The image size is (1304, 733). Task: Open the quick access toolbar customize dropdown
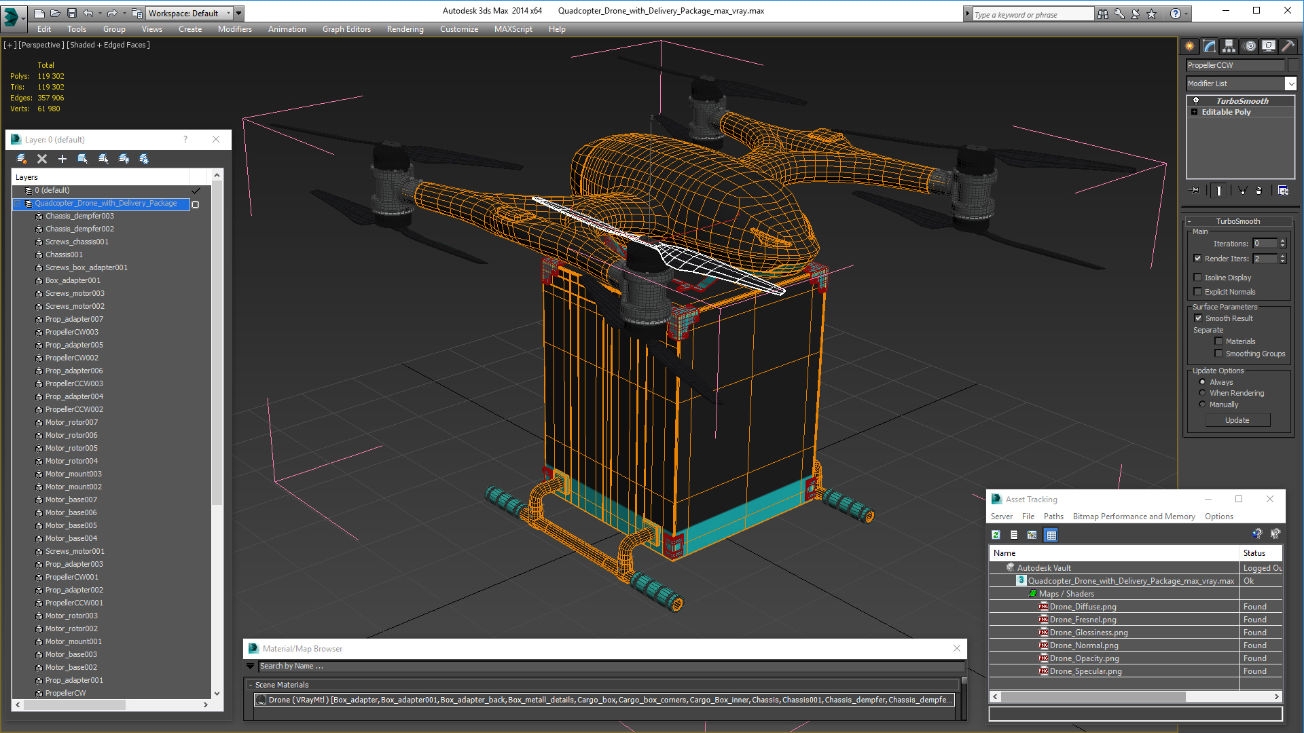[x=238, y=13]
